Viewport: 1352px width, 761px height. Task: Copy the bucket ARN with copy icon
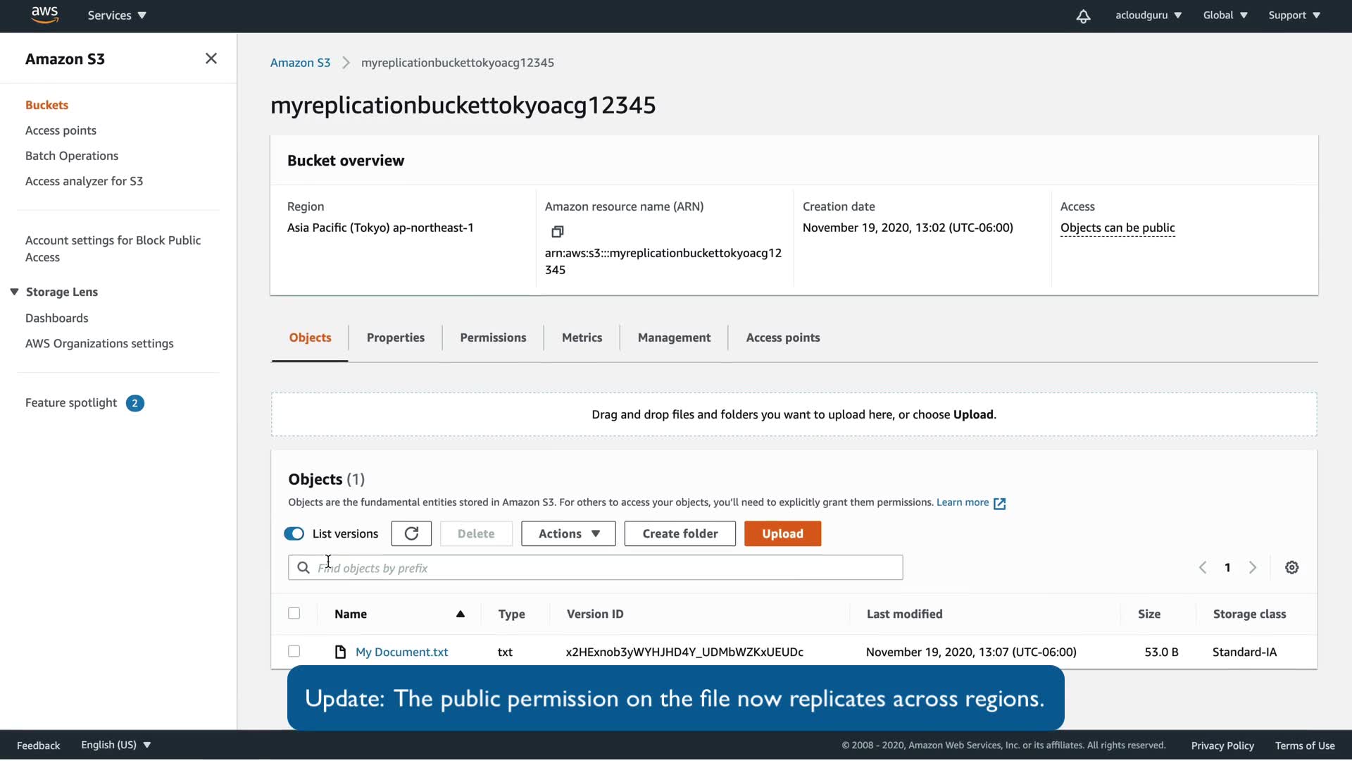coord(557,232)
